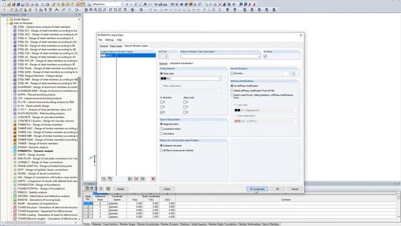401x226 pixels.
Task: Open Nodal Supports table tab
Action: click(x=199, y=224)
